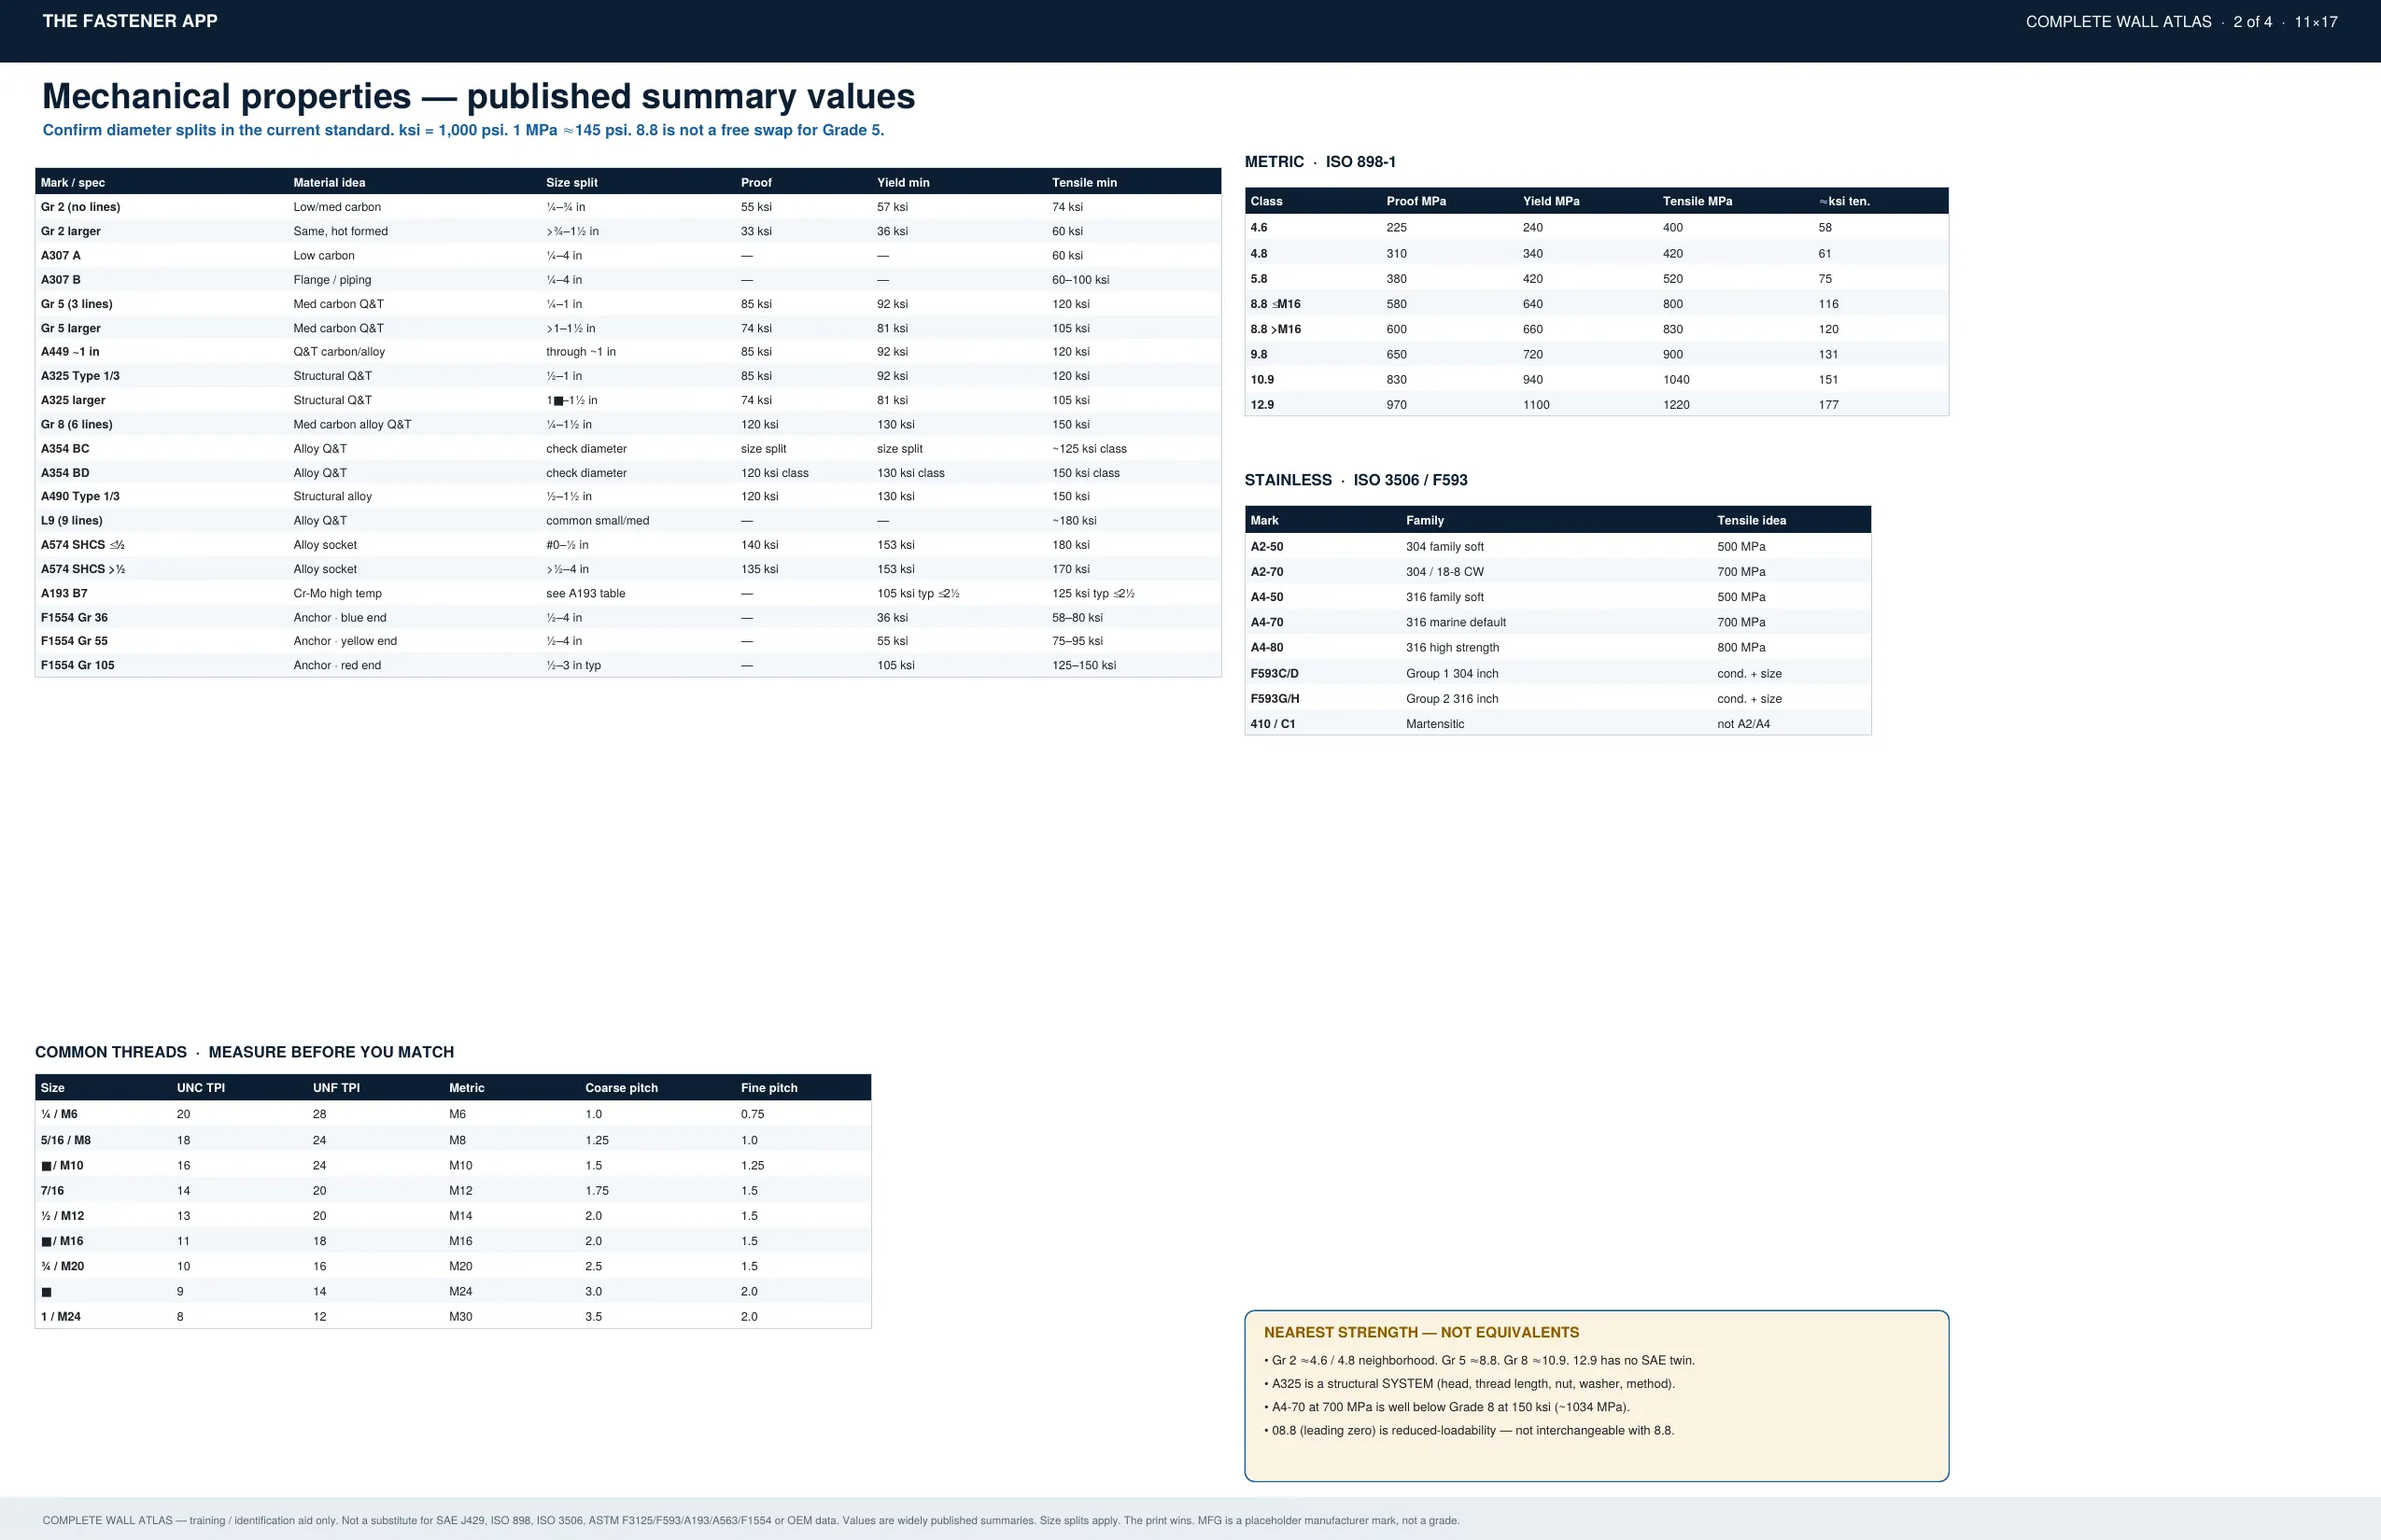Click the COMPLETE WALL ATLAS 2 of 4 header text
2381x1540 pixels.
click(x=2181, y=21)
